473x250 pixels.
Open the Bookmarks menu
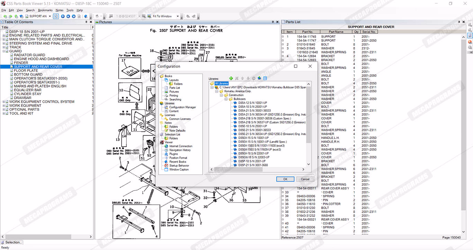click(x=45, y=10)
